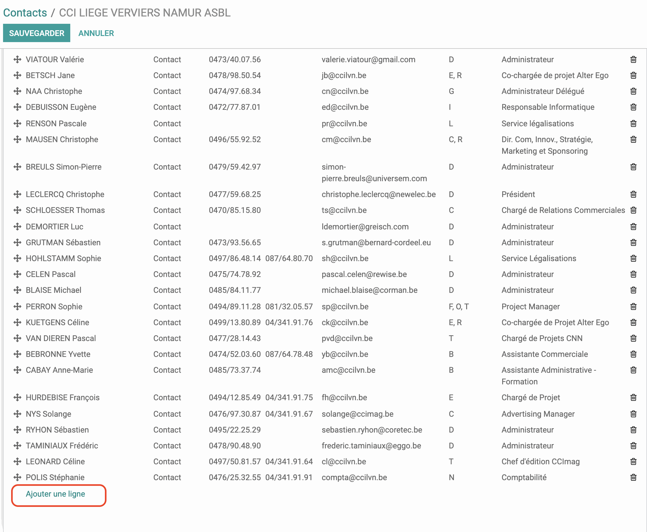Viewport: 647px width, 532px height.
Task: Delete the POLIS Stéphanie contact row
Action: [633, 477]
